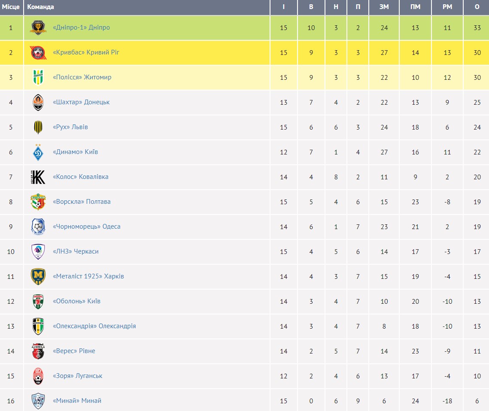Click the Dnipro-1 club logo

click(38, 28)
